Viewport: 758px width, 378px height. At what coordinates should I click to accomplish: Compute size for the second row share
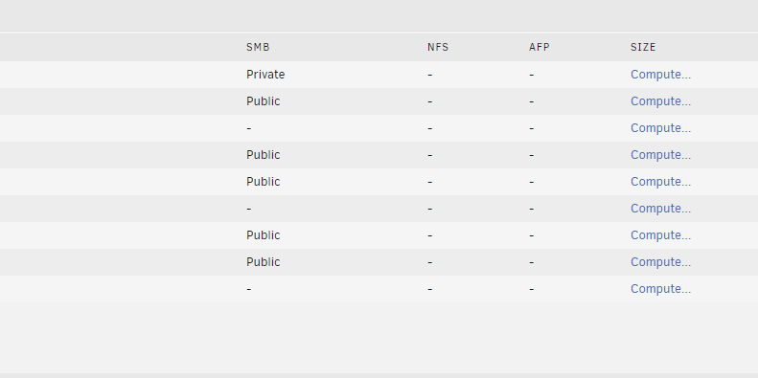coord(660,101)
